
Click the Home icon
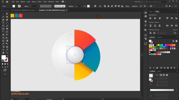[7, 2]
